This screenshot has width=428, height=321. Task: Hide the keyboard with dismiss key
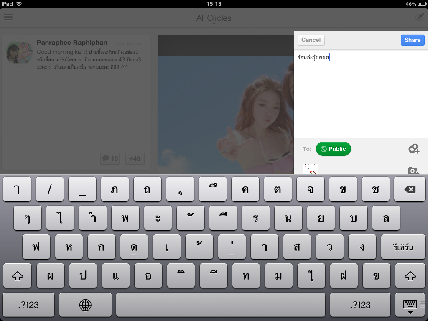pos(410,305)
